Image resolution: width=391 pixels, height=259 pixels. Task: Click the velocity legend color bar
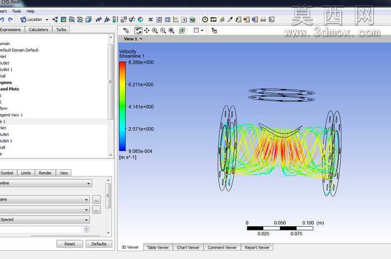[x=122, y=106]
